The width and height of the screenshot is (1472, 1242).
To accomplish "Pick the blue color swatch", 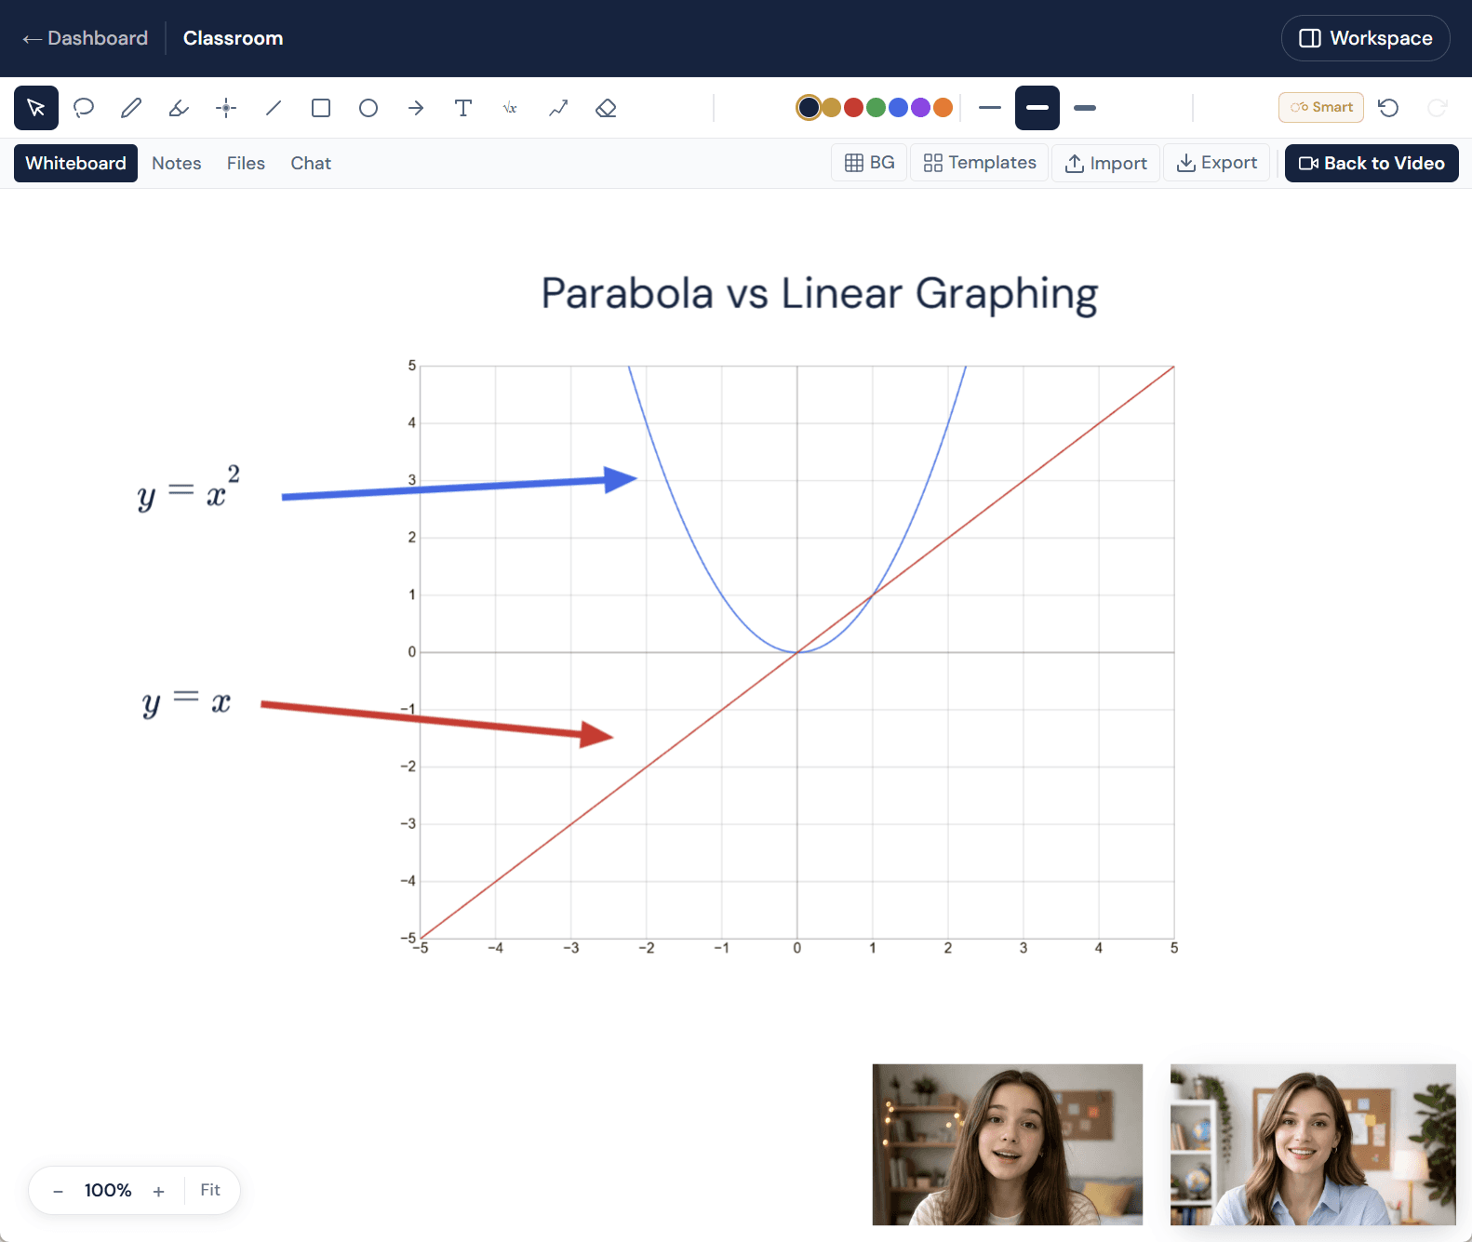I will click(x=898, y=108).
